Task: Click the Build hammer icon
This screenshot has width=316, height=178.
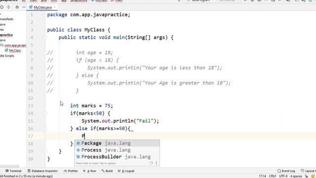Action: (x=103, y=171)
